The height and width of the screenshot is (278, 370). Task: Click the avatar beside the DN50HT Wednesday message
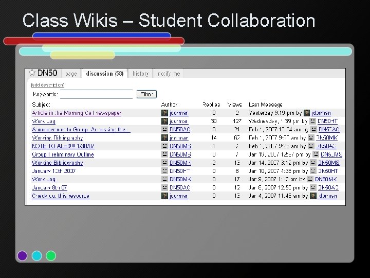pos(312,121)
